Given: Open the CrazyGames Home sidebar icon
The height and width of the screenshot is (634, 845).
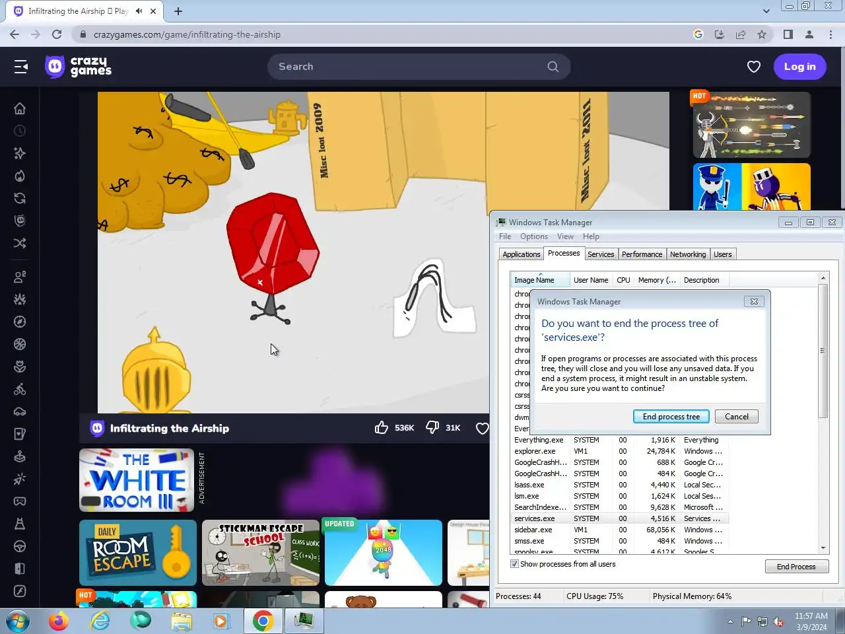Looking at the screenshot, I should (x=20, y=108).
